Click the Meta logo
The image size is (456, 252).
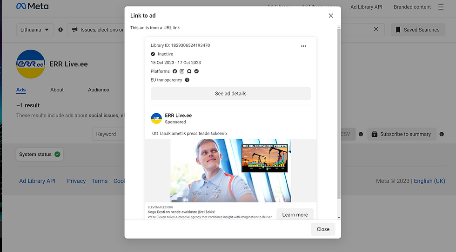pos(32,6)
